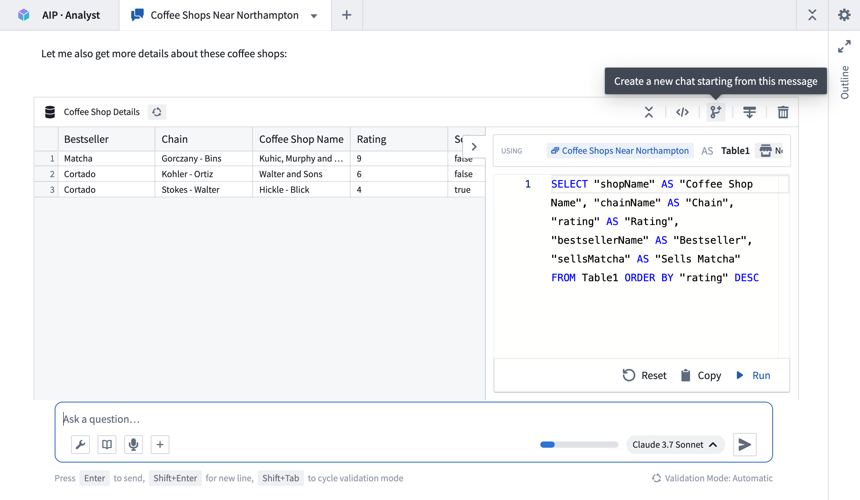Open a new tab with plus

346,15
